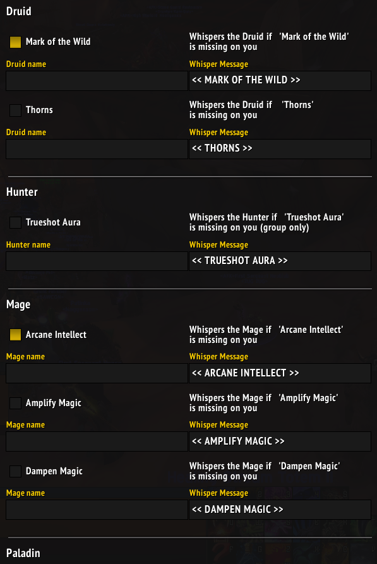Screen dimensions: 377x564
Task: Edit the DAMPEN MAGIC whisper message
Action: 280,509
